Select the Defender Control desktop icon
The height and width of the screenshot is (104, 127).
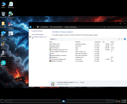(x=4, y=35)
